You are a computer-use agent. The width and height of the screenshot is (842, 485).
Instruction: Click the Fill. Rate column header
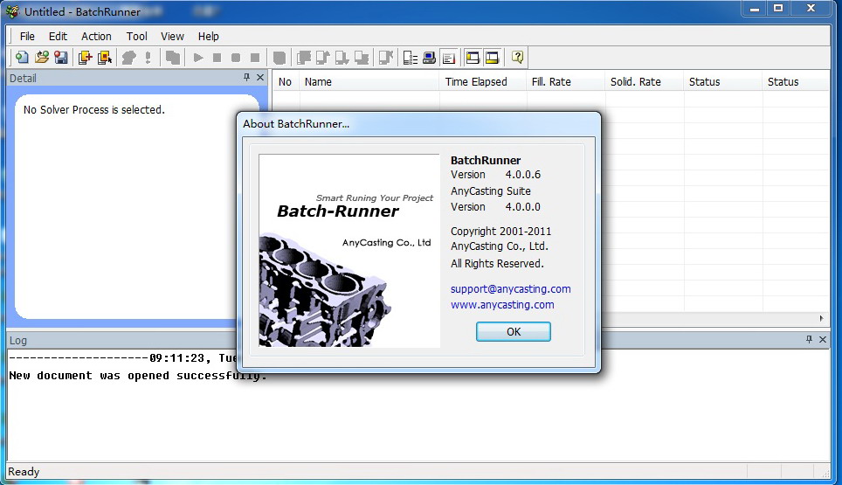tap(566, 81)
